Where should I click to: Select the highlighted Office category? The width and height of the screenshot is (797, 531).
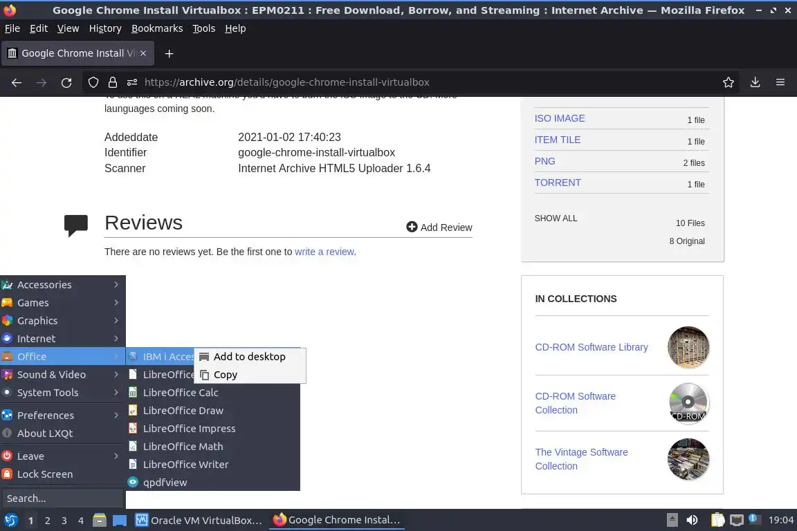(62, 357)
